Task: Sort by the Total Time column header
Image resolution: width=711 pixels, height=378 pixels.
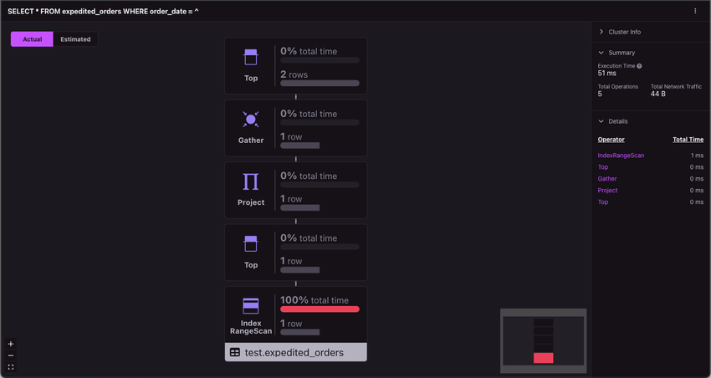Action: click(x=688, y=140)
